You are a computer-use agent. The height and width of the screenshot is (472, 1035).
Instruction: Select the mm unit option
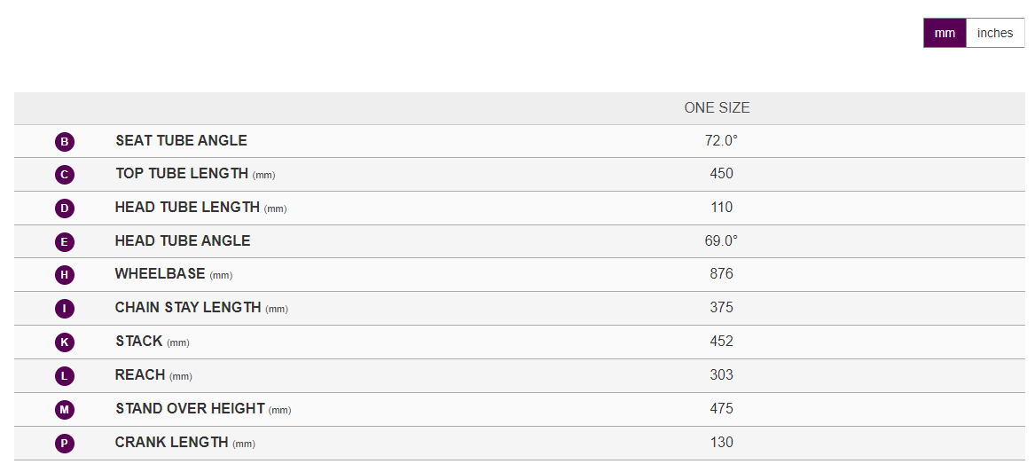945,33
